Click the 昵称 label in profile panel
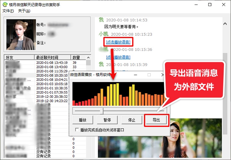This screenshot has height=160, width=231. (x=41, y=34)
